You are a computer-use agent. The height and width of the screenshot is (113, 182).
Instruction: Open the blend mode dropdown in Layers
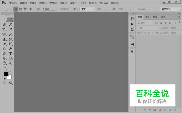pos(147,28)
